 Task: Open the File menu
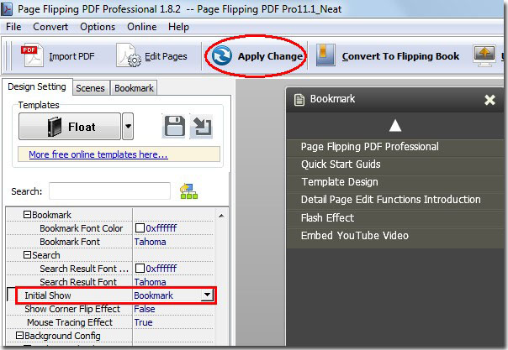13,27
